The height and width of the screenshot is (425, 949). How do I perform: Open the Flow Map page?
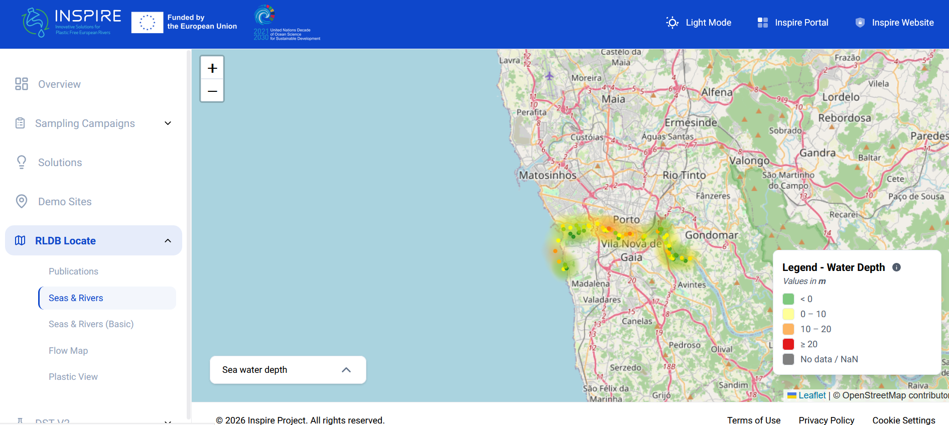[x=68, y=351]
